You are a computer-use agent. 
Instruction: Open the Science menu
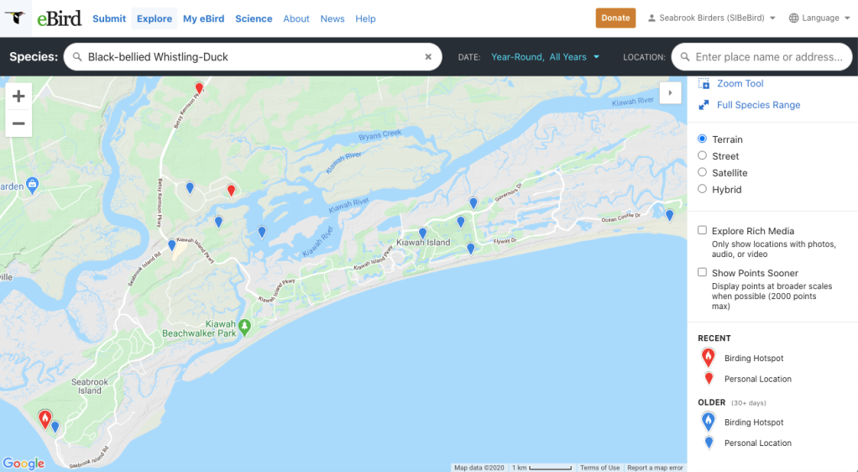pos(254,18)
